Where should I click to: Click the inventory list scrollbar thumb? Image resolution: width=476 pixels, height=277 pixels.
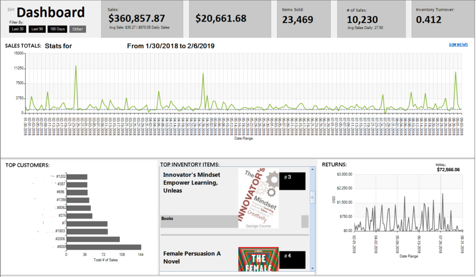tap(312, 197)
